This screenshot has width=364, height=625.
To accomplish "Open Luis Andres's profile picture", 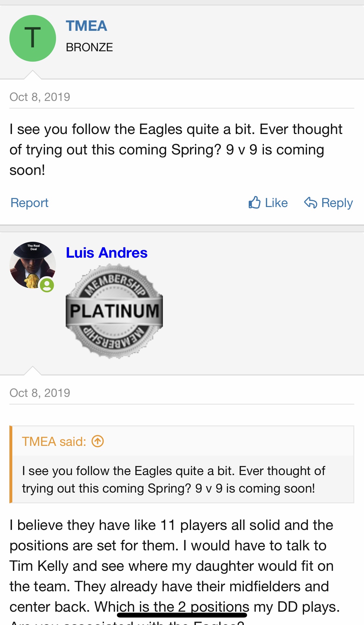I will click(32, 264).
